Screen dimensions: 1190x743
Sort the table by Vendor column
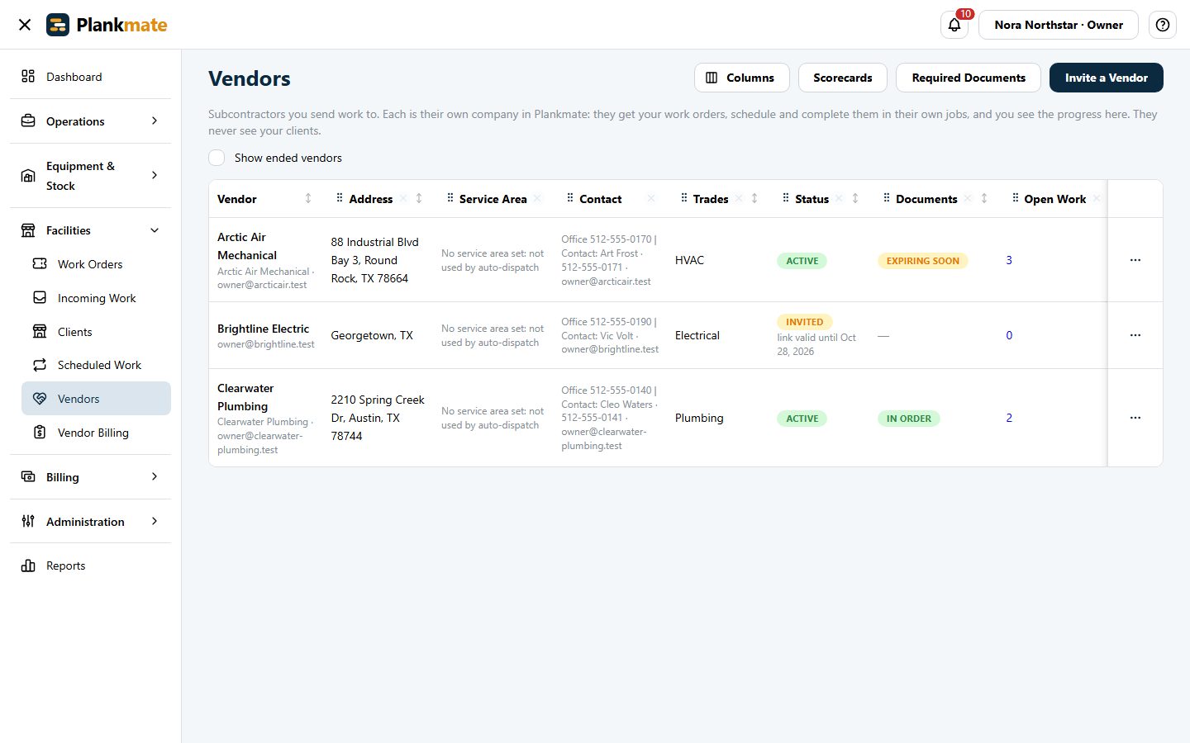308,199
